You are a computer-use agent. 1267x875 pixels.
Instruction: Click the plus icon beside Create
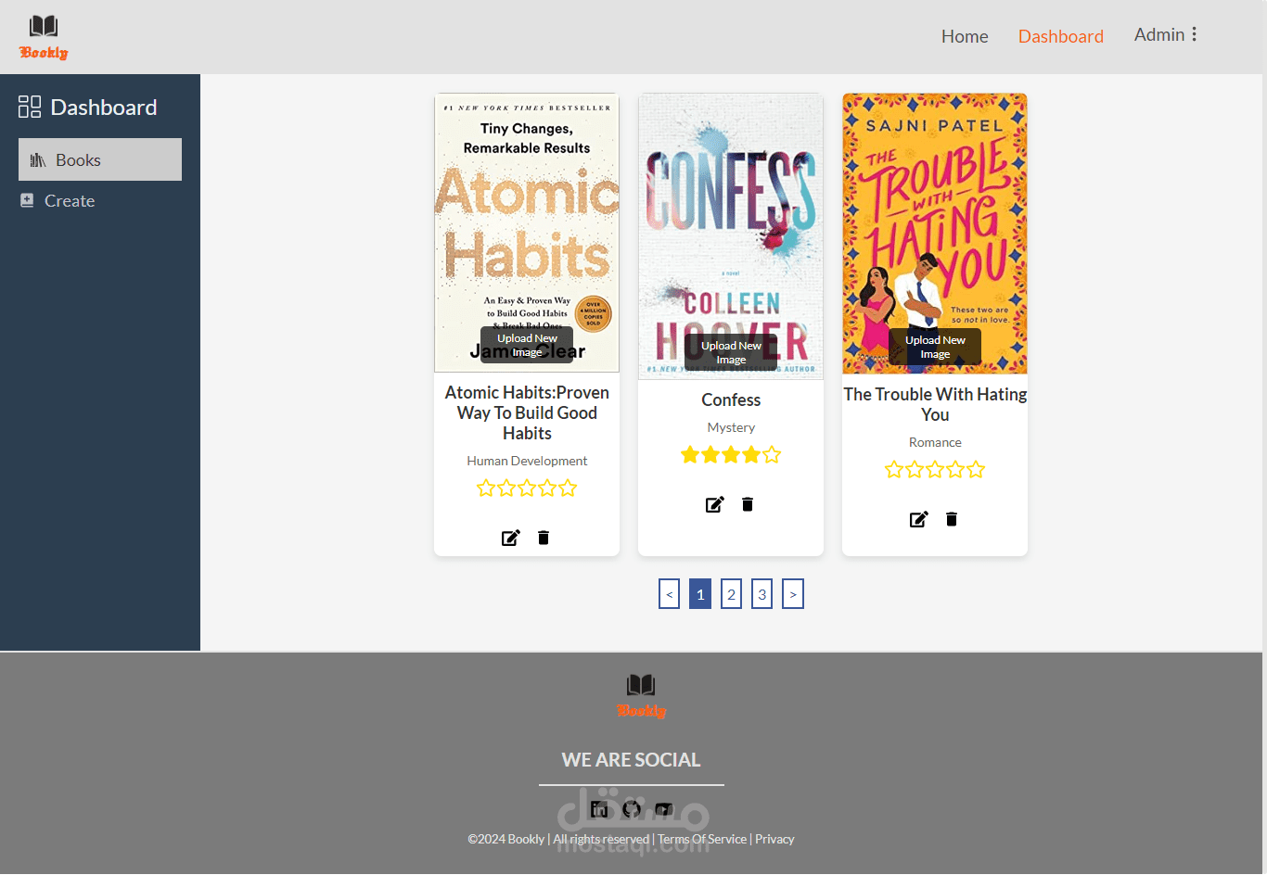pyautogui.click(x=27, y=200)
